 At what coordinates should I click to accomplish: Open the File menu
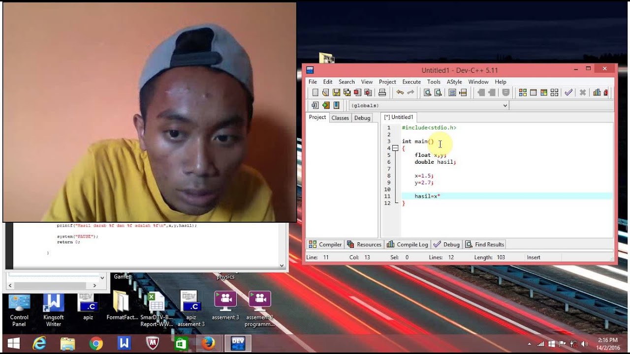click(313, 82)
